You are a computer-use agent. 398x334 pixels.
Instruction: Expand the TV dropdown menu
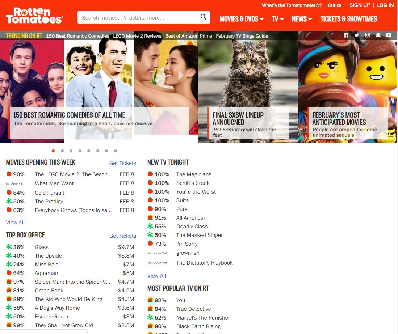[278, 19]
